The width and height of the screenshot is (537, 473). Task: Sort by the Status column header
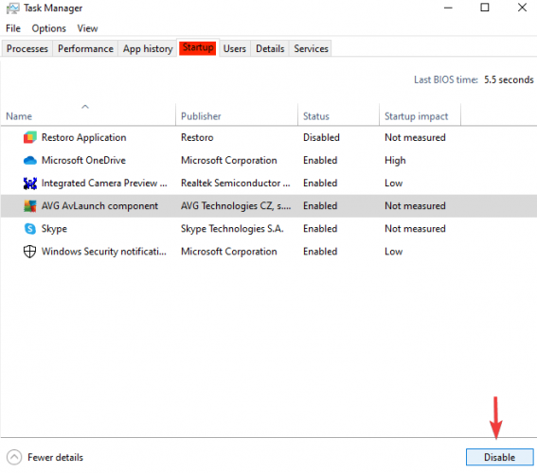point(316,116)
